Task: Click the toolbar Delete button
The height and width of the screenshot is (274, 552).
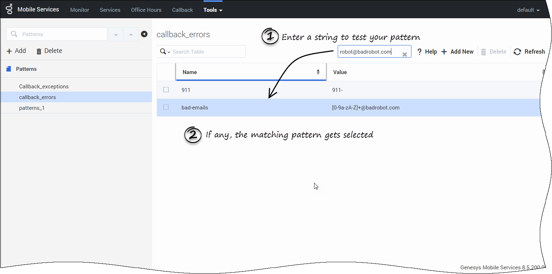Action: (493, 52)
